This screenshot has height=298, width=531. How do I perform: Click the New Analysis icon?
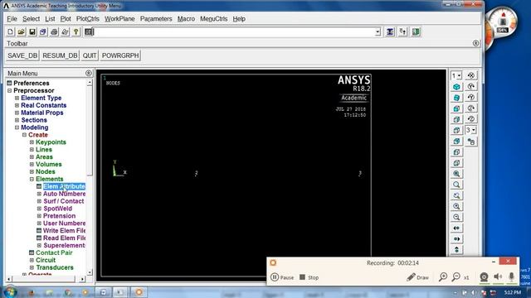[x=11, y=31]
